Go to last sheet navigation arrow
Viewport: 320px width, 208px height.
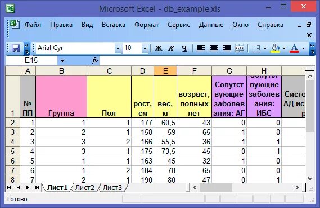tap(37, 187)
